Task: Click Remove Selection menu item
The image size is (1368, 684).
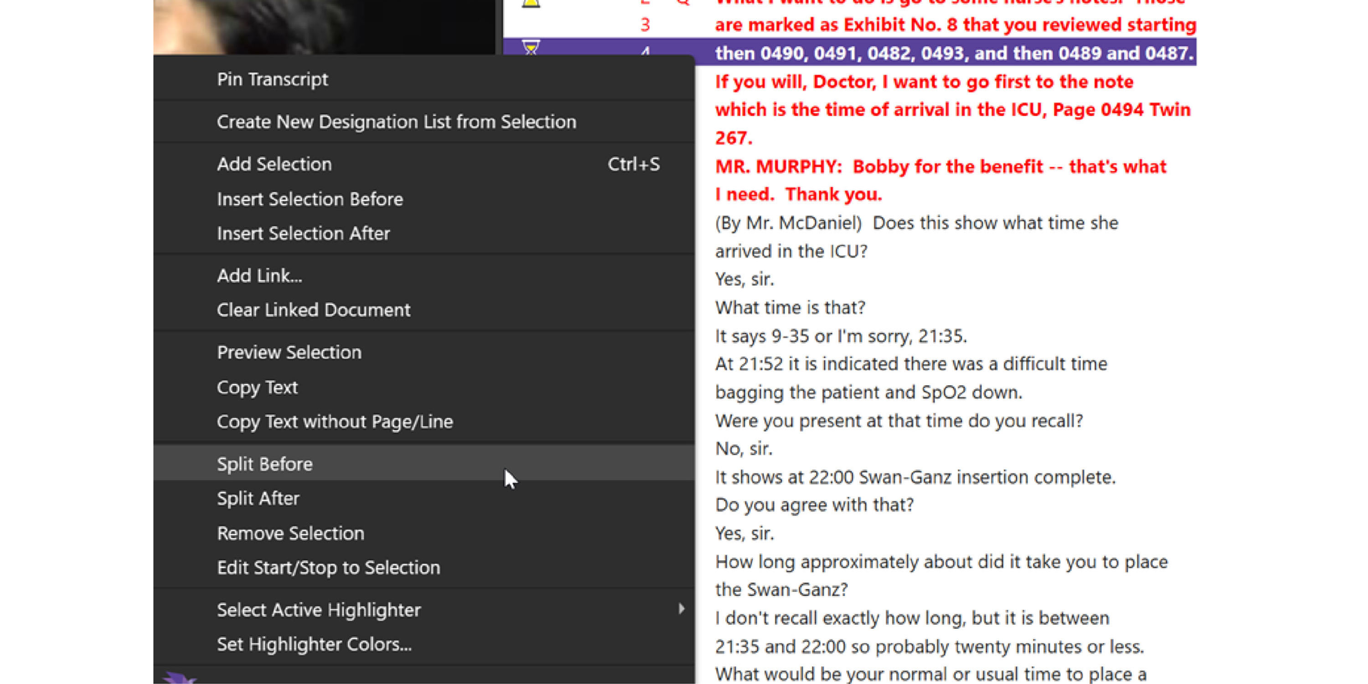Action: 290,533
